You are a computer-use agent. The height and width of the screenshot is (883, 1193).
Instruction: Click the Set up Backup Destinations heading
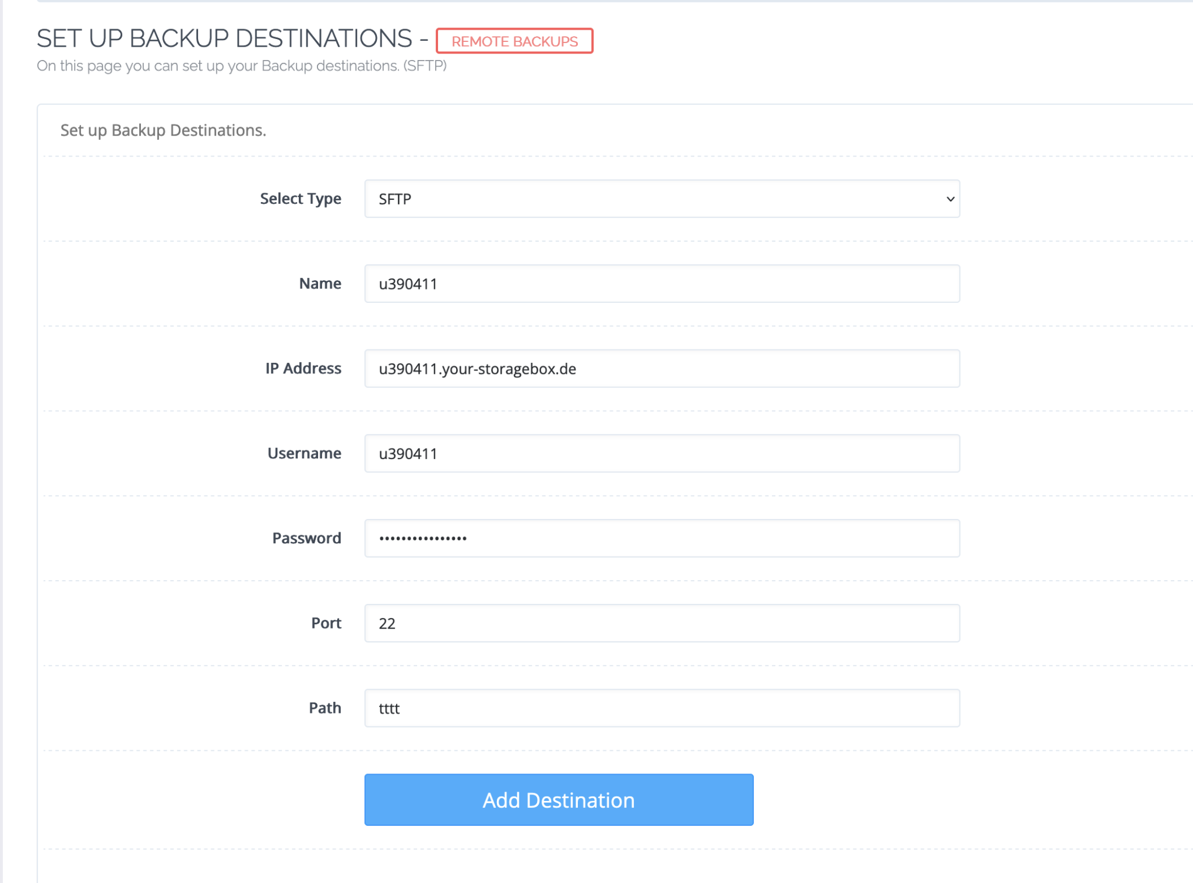point(163,130)
